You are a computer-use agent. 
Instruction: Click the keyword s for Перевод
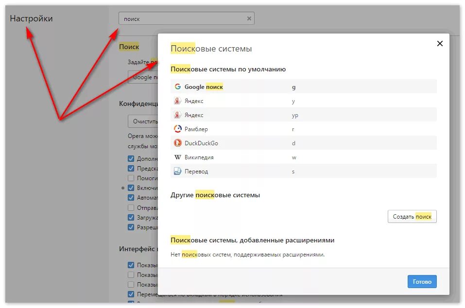pyautogui.click(x=293, y=171)
